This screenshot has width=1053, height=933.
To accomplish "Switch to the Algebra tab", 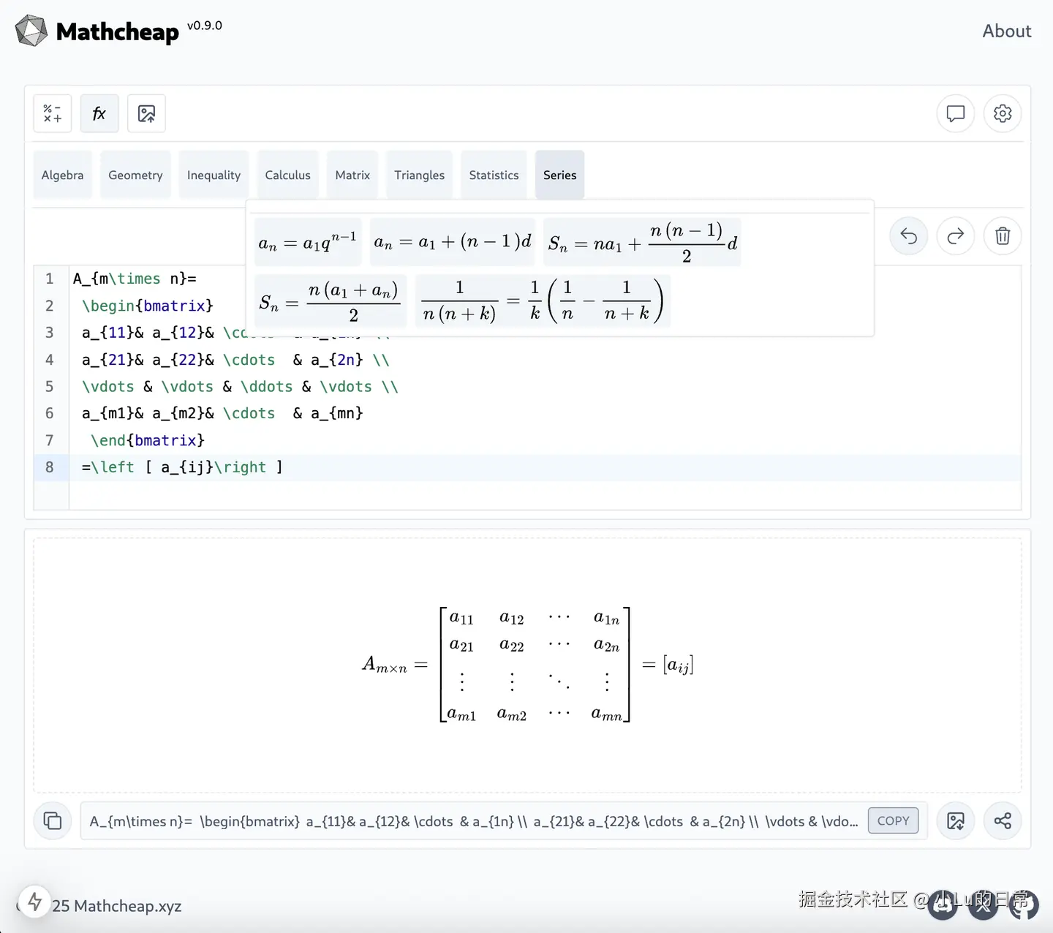I will [62, 175].
